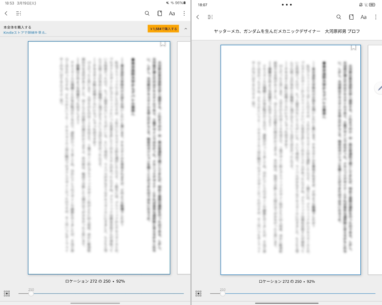Open the three-dot overflow menu on the right
382x305 pixels.
[x=376, y=17]
